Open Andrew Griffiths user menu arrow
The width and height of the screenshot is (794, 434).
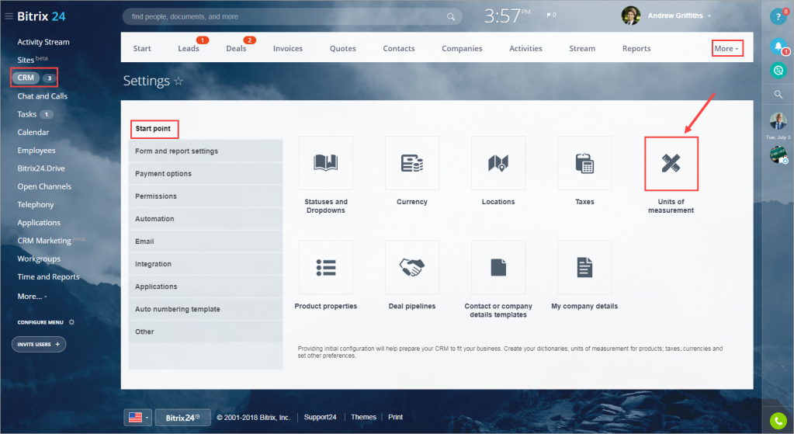(x=709, y=16)
